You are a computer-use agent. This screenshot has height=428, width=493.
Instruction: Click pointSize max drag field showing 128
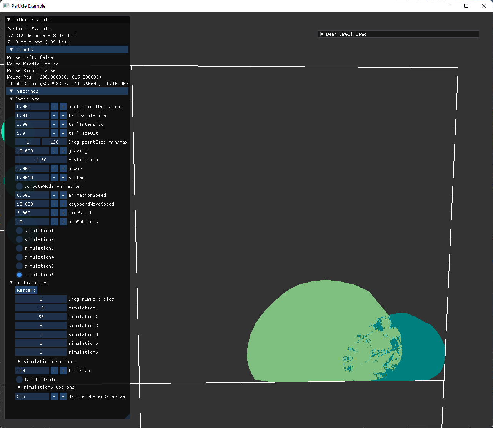[x=54, y=142]
